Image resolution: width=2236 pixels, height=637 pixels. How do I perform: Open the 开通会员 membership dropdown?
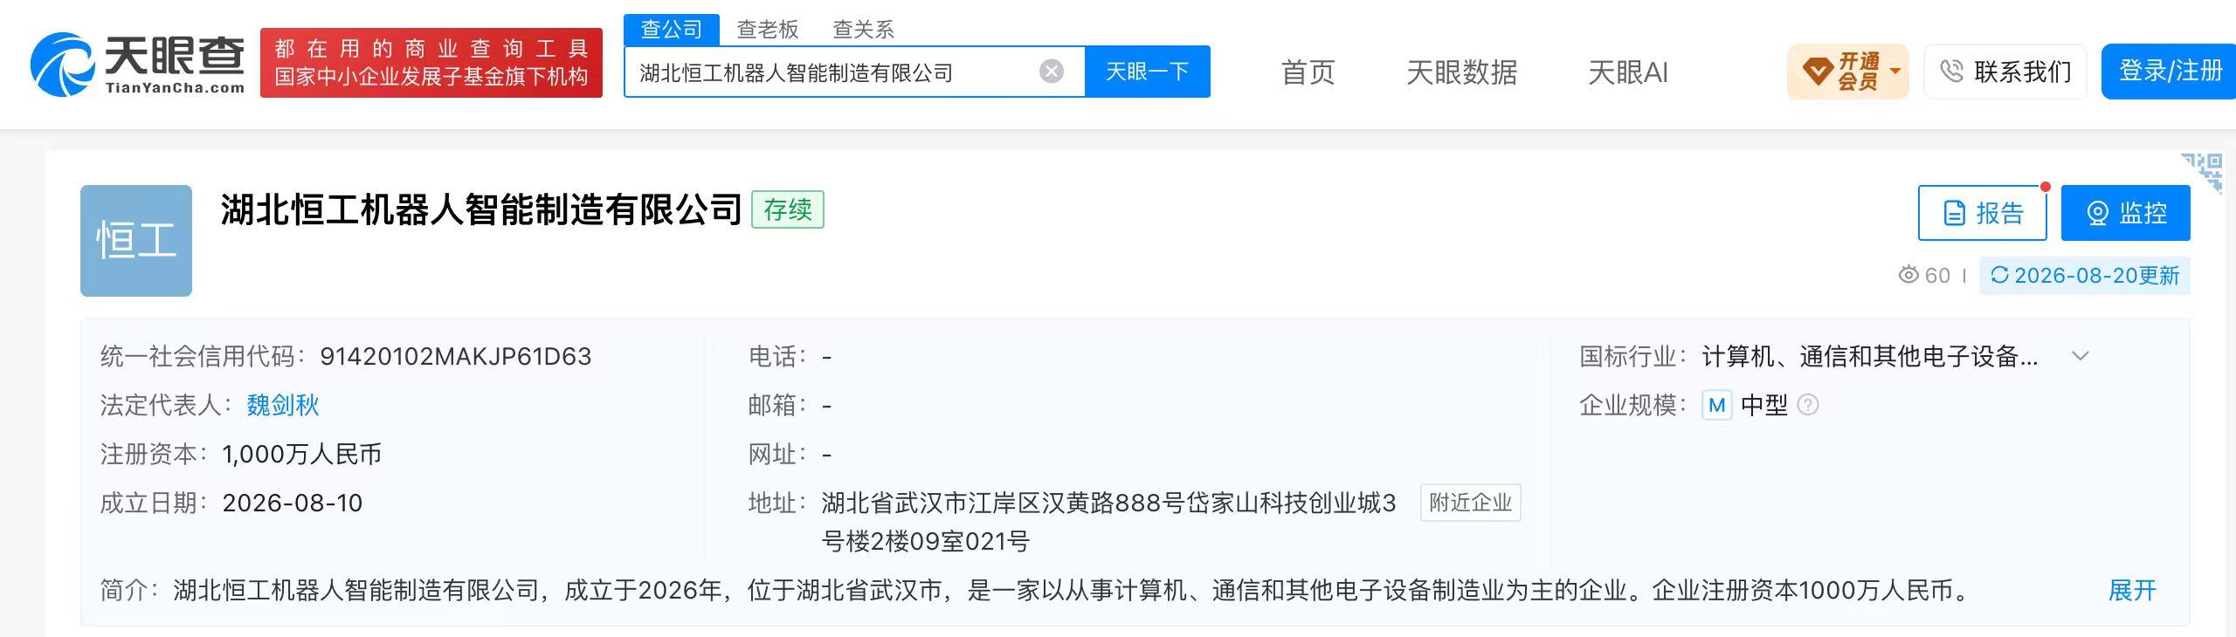point(1847,72)
